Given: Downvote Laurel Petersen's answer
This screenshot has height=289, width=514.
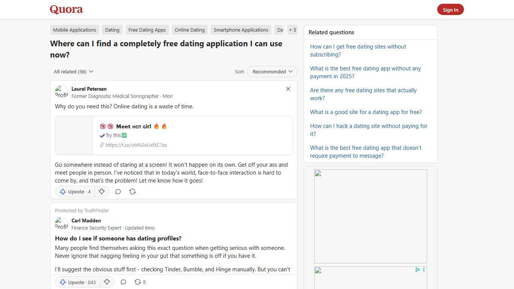Looking at the screenshot, I should coord(102,192).
